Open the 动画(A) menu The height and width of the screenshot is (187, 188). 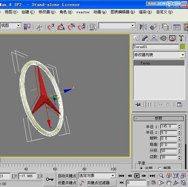pos(100,12)
